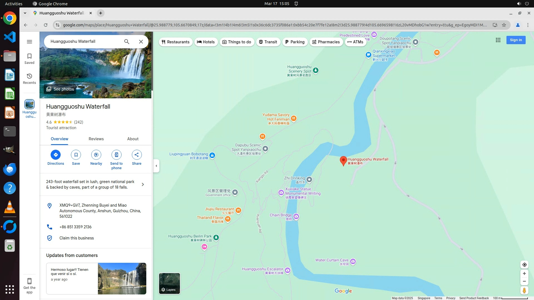Screen dimensions: 534x300
Task: Share Huangguoshu Waterfall location
Action: pyautogui.click(x=137, y=155)
